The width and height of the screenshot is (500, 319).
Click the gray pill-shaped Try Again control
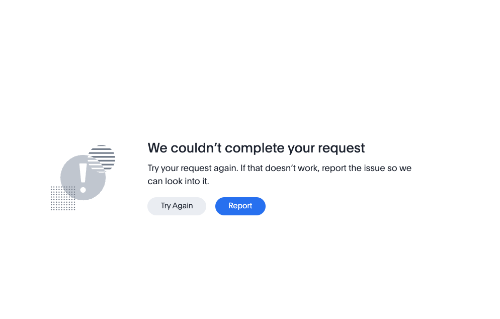point(177,206)
